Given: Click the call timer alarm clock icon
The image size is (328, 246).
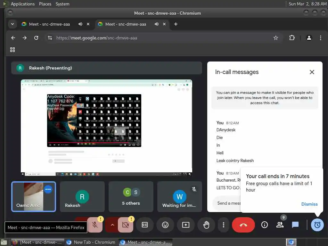Looking at the screenshot, I should pyautogui.click(x=317, y=225).
